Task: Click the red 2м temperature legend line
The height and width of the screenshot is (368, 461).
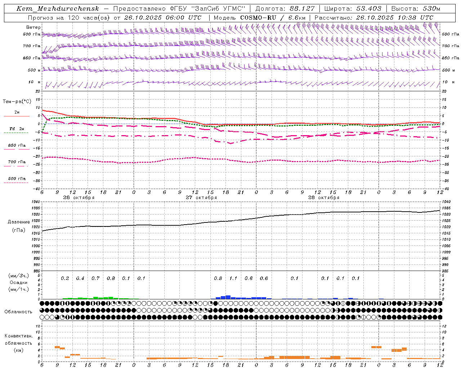Action: [17, 116]
